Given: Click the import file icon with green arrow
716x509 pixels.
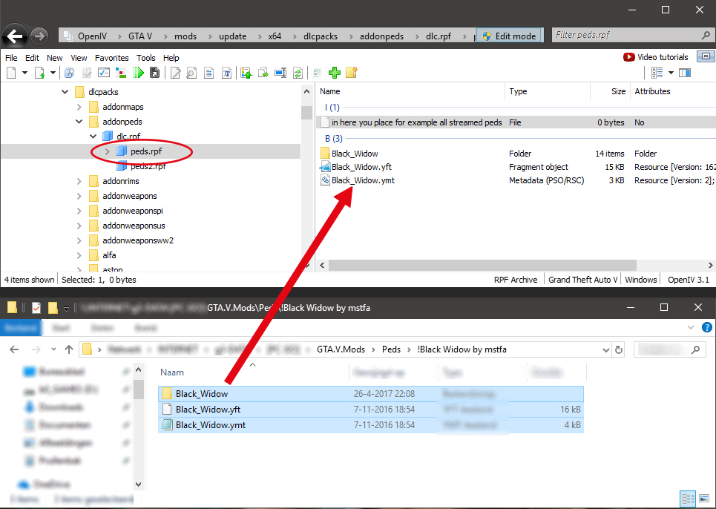Looking at the screenshot, I should [40, 73].
